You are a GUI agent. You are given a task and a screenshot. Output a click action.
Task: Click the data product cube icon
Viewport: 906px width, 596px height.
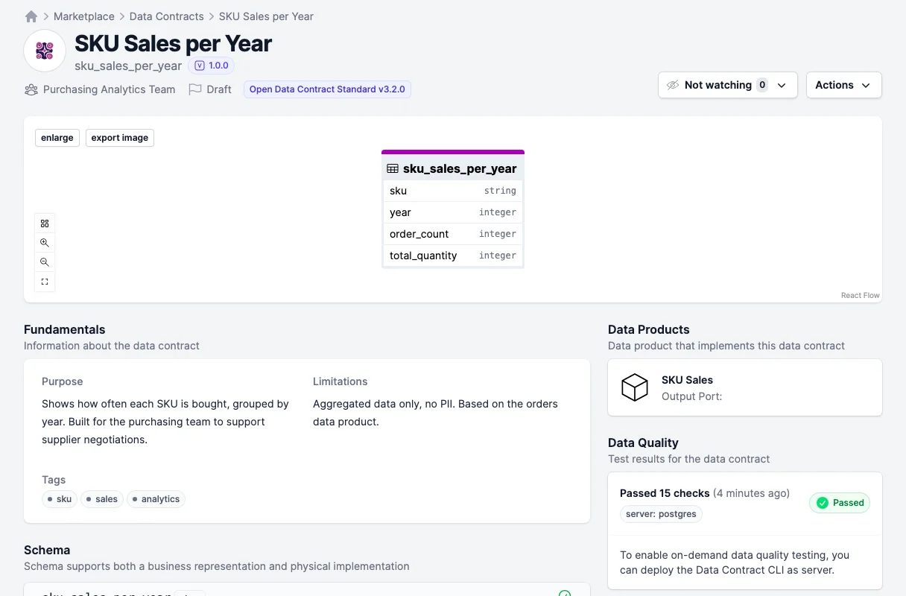pos(635,387)
